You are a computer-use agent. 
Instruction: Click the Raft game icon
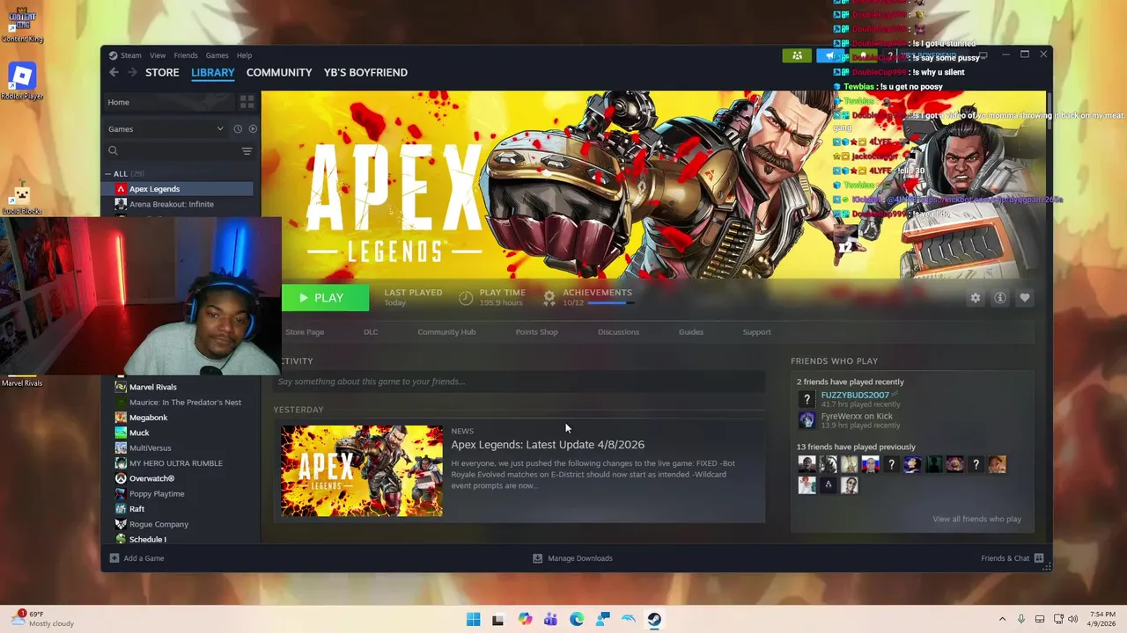[121, 509]
